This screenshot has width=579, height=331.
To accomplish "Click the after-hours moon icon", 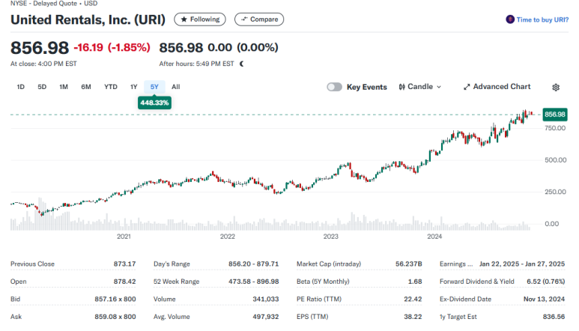I will tap(242, 64).
